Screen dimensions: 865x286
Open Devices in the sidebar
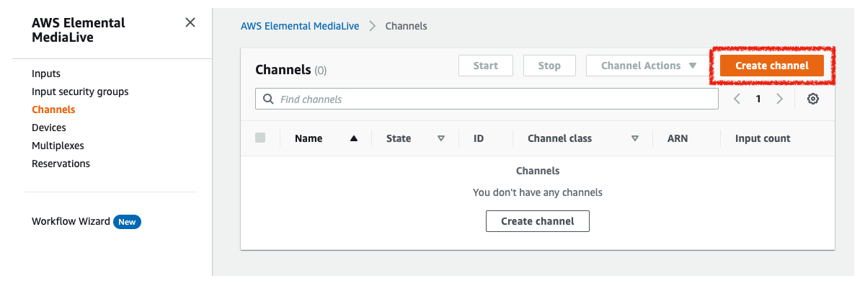coord(49,128)
